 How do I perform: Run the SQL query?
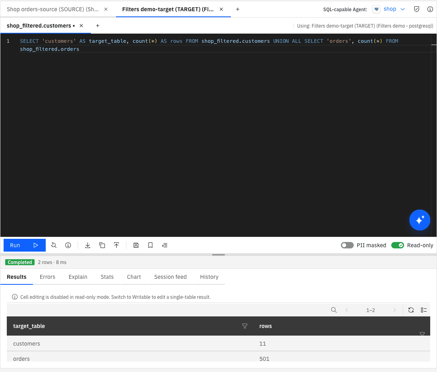click(x=24, y=245)
